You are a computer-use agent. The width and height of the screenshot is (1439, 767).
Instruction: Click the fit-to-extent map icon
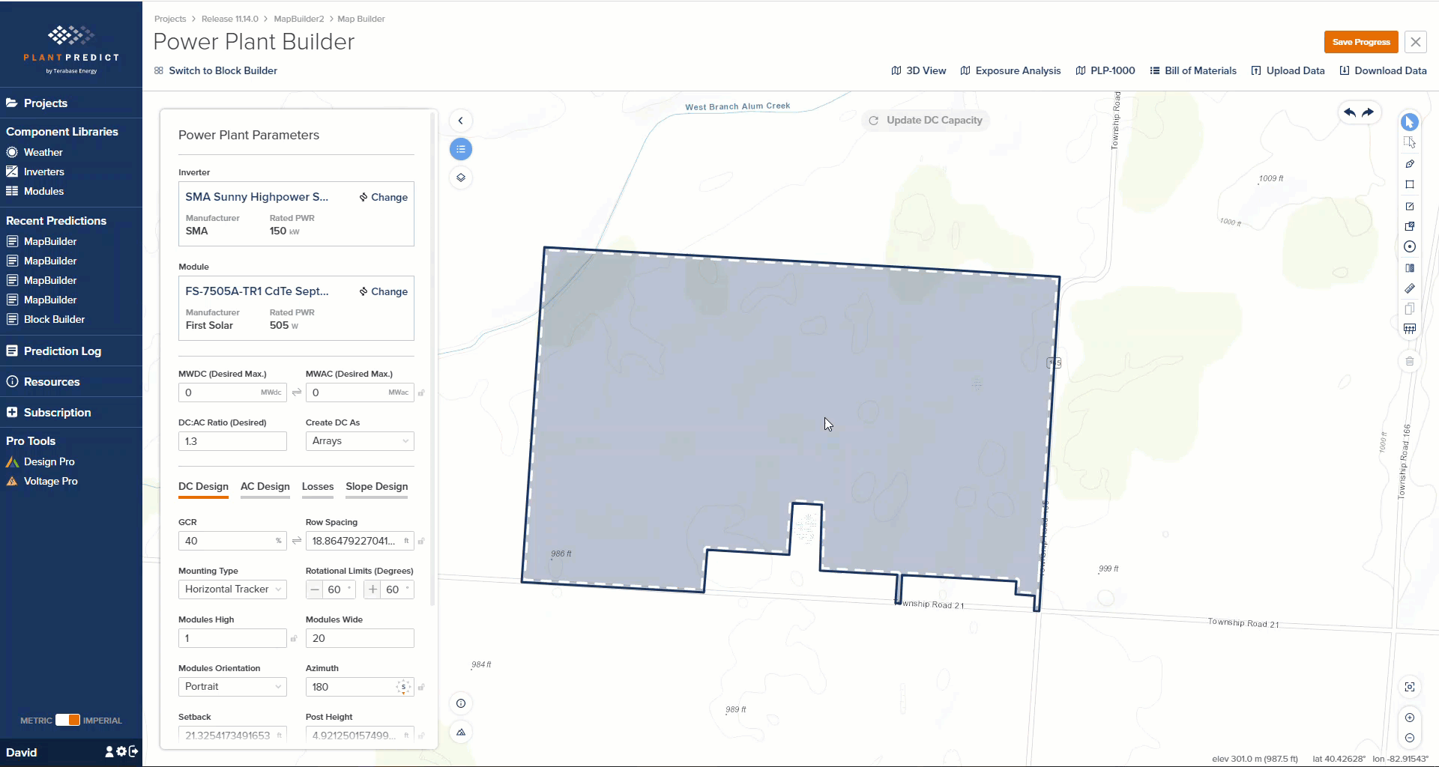[x=1410, y=687]
